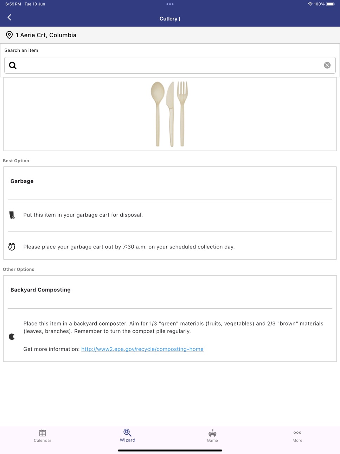This screenshot has height=454, width=340.
Task: Tap the back arrow in the header
Action: [x=9, y=17]
